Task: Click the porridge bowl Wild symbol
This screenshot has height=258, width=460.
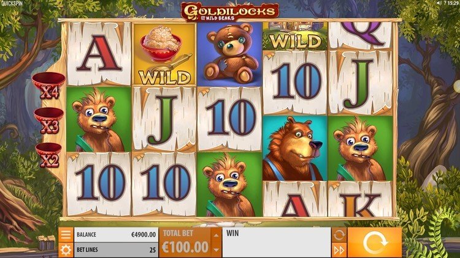Action: pos(164,54)
